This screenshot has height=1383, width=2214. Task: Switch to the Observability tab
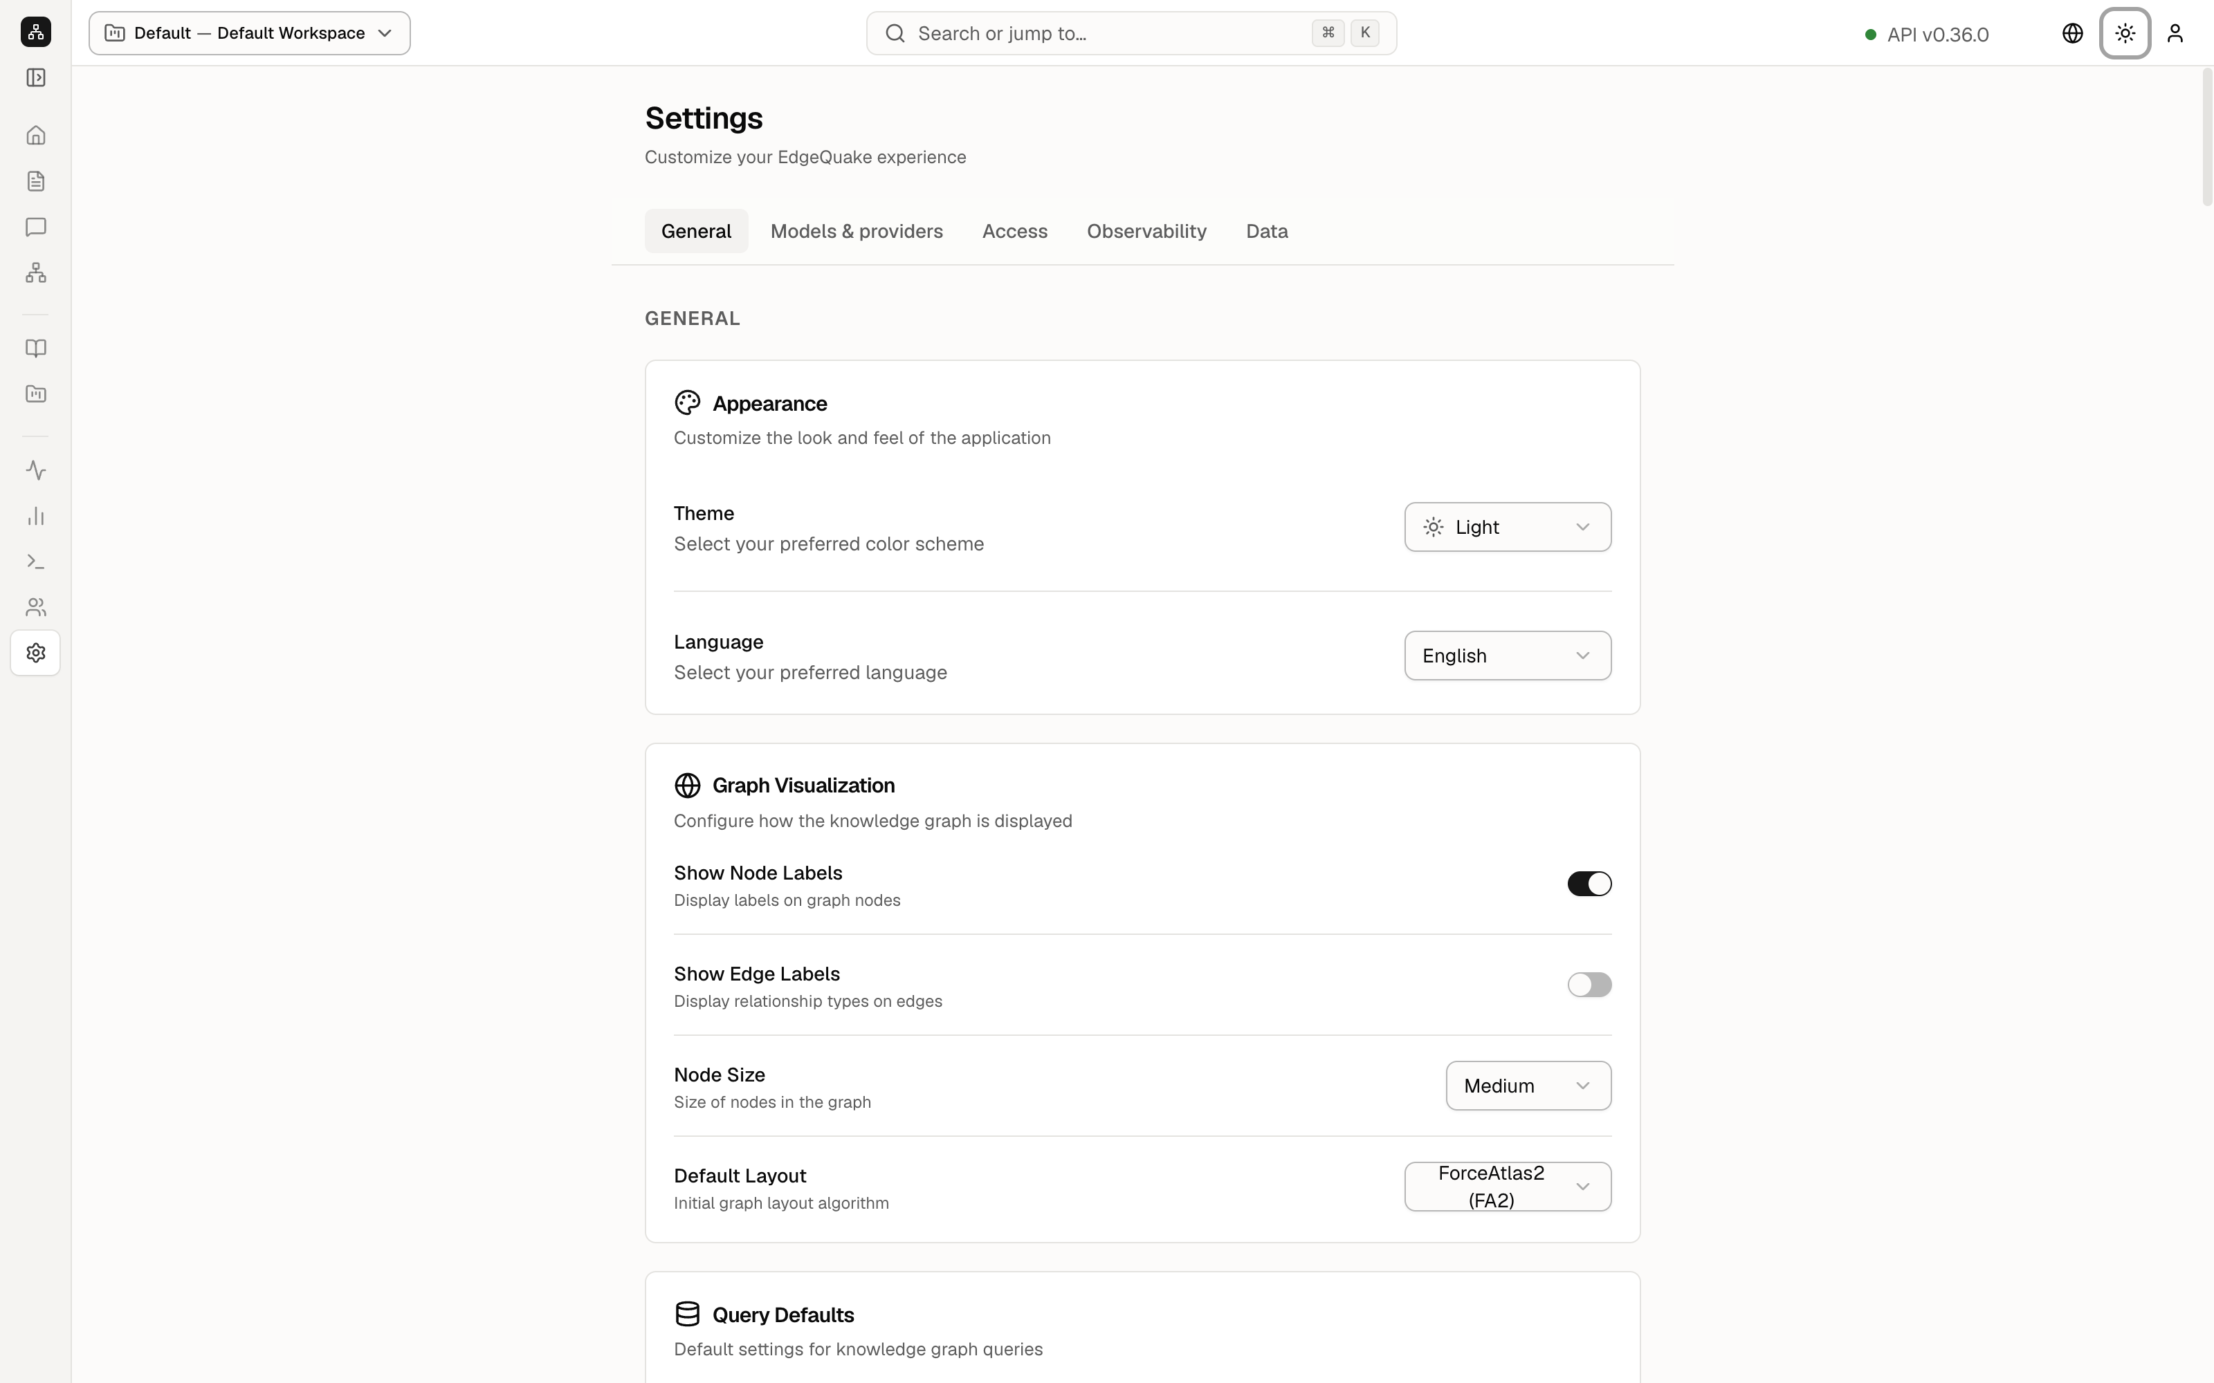pyautogui.click(x=1146, y=232)
